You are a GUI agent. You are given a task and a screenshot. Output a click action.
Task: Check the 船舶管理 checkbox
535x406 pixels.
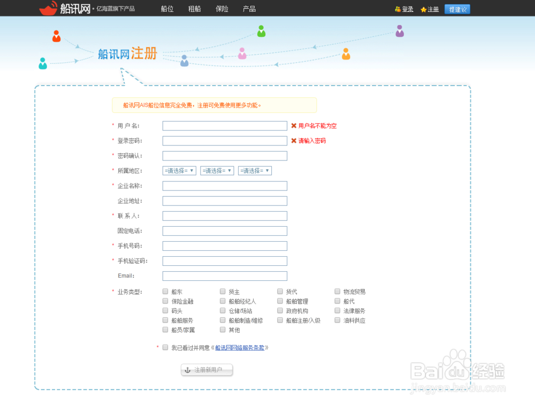coord(280,301)
